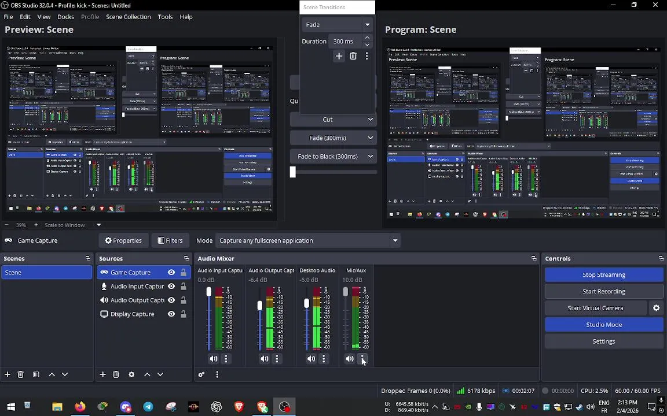Screen dimensions: 667x416
Task: Zoom in preview with plus icon
Action: 36,225
